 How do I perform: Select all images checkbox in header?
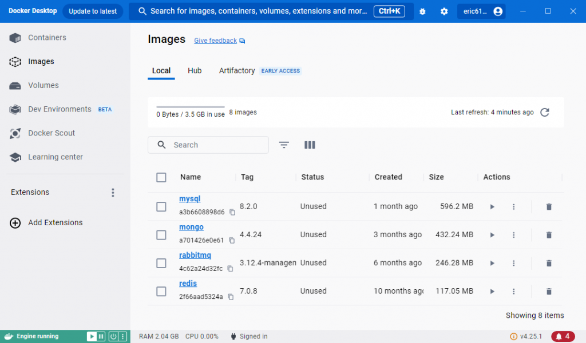click(161, 177)
